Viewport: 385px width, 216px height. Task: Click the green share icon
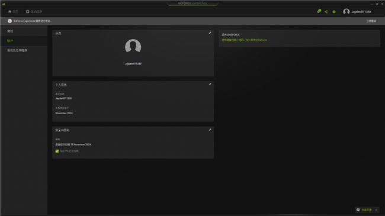326,12
